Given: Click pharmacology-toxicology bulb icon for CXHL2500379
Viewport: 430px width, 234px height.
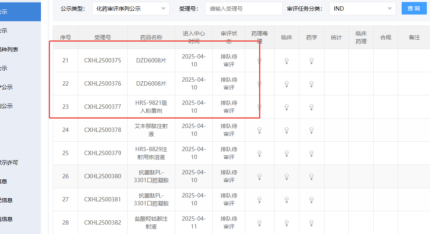Looking at the screenshot, I should pyautogui.click(x=259, y=154).
